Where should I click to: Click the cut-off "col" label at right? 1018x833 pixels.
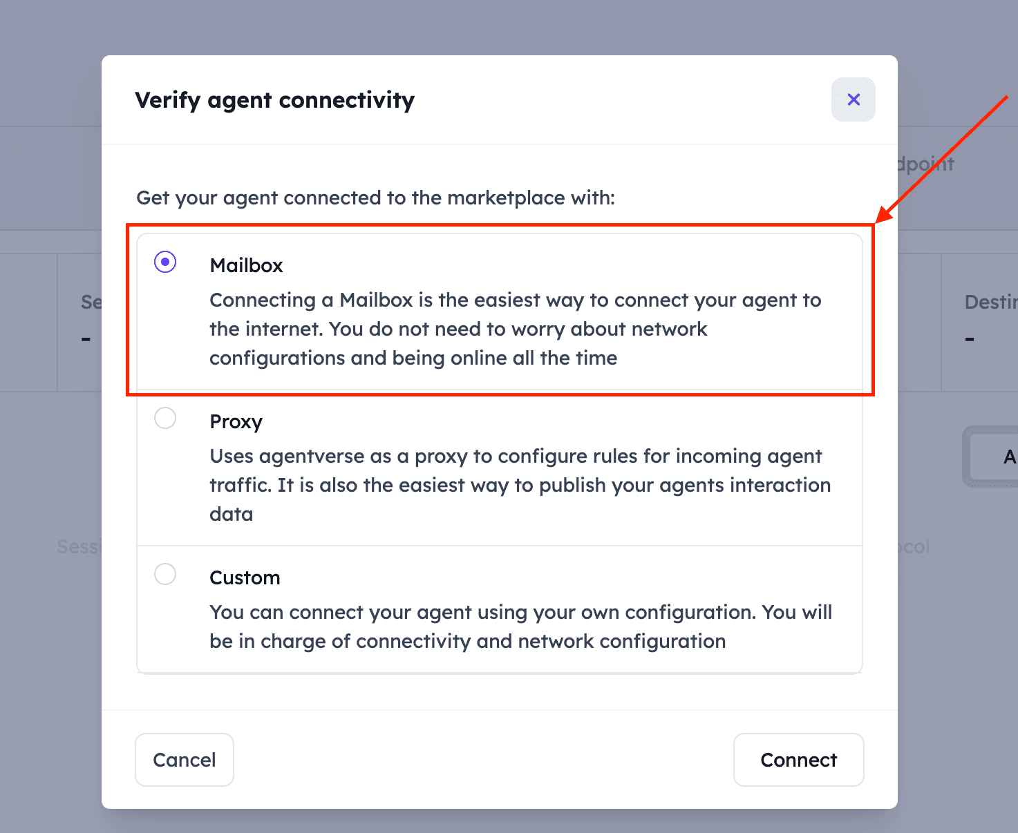tap(914, 547)
